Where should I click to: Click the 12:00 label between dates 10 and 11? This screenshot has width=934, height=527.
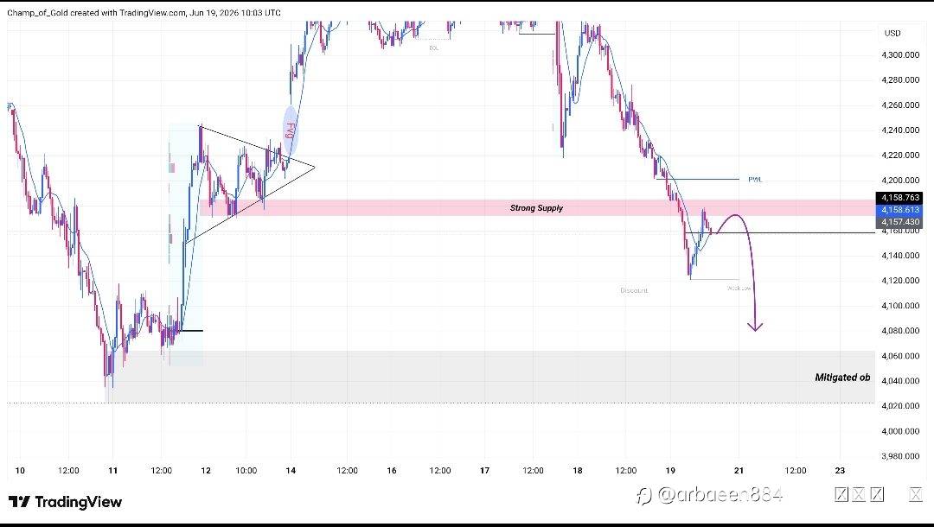click(68, 471)
